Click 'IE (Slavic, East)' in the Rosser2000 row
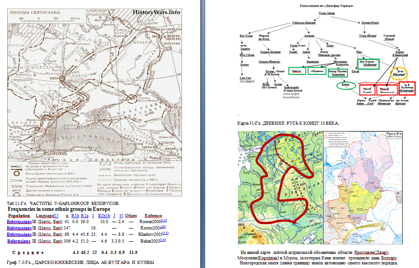 pyautogui.click(x=47, y=222)
